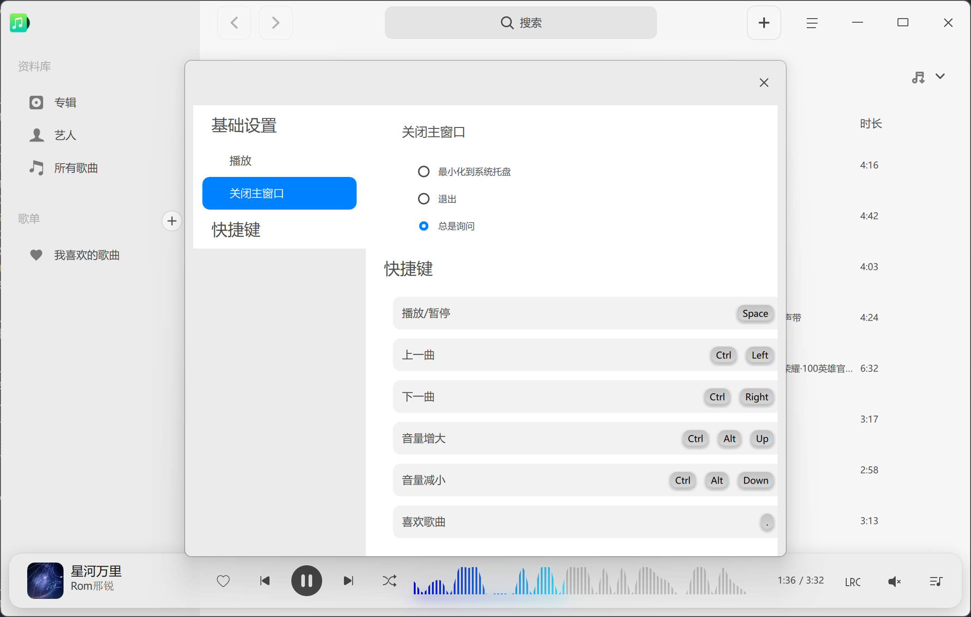The height and width of the screenshot is (617, 971).
Task: Click the green music app logo
Action: [19, 23]
